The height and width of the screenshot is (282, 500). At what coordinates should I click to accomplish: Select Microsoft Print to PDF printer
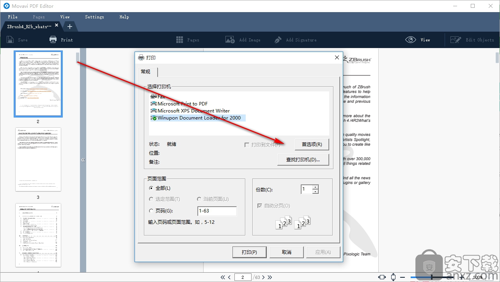point(179,104)
